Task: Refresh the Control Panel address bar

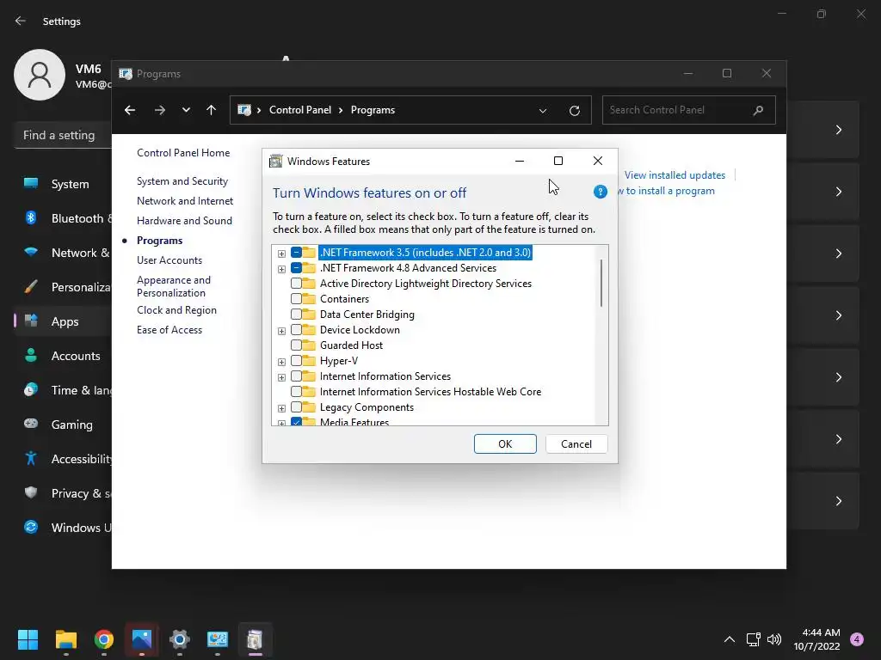Action: coord(574,111)
